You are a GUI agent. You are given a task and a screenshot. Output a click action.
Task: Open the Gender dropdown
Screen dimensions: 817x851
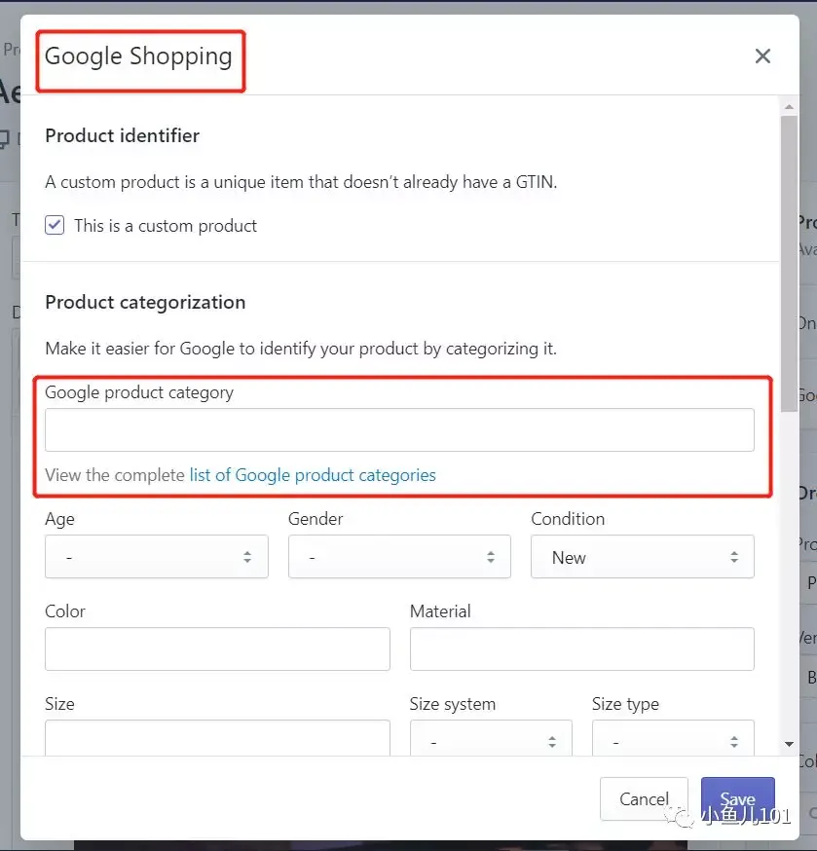point(399,556)
